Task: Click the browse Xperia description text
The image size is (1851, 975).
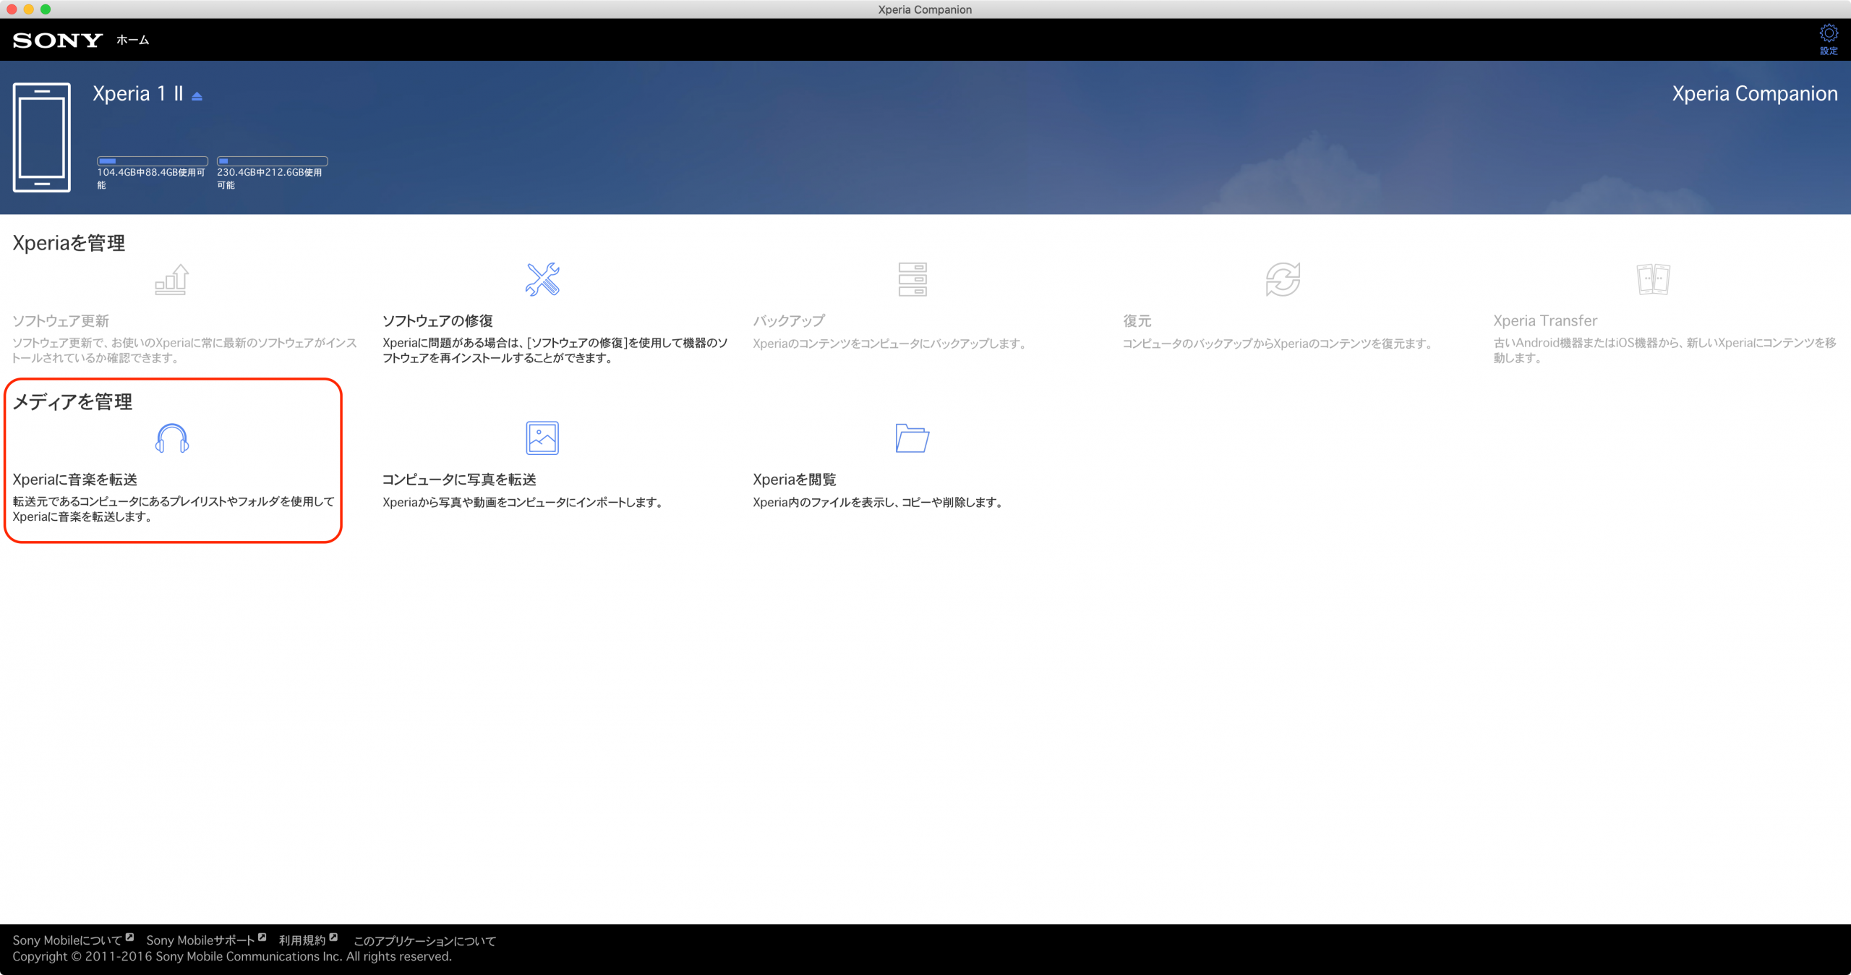Action: click(x=878, y=502)
